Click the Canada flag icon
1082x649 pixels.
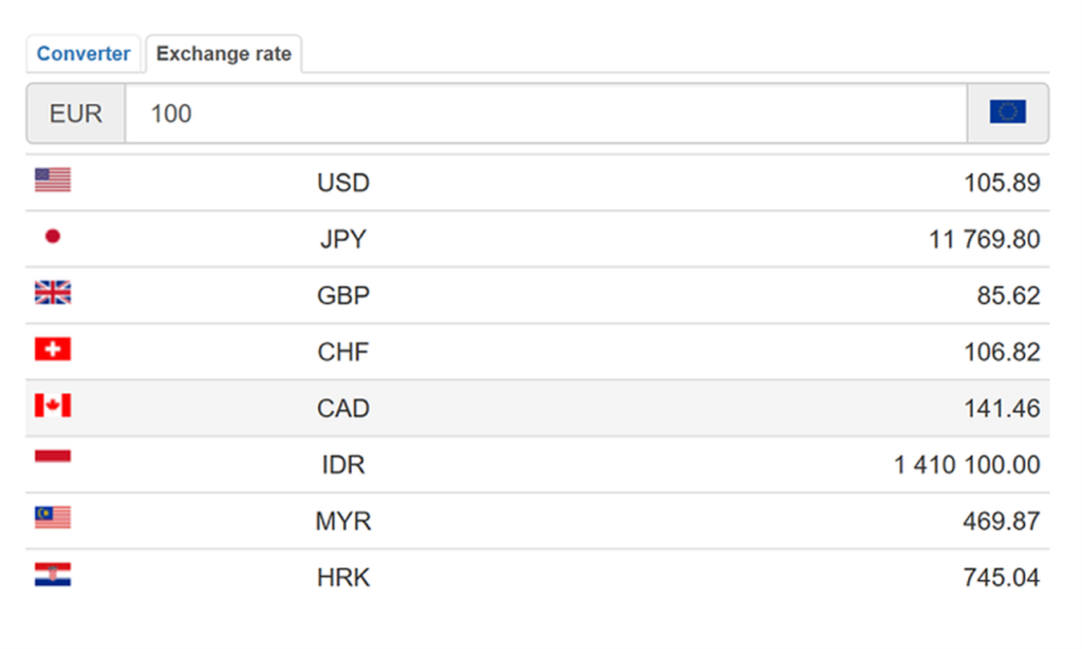[53, 405]
